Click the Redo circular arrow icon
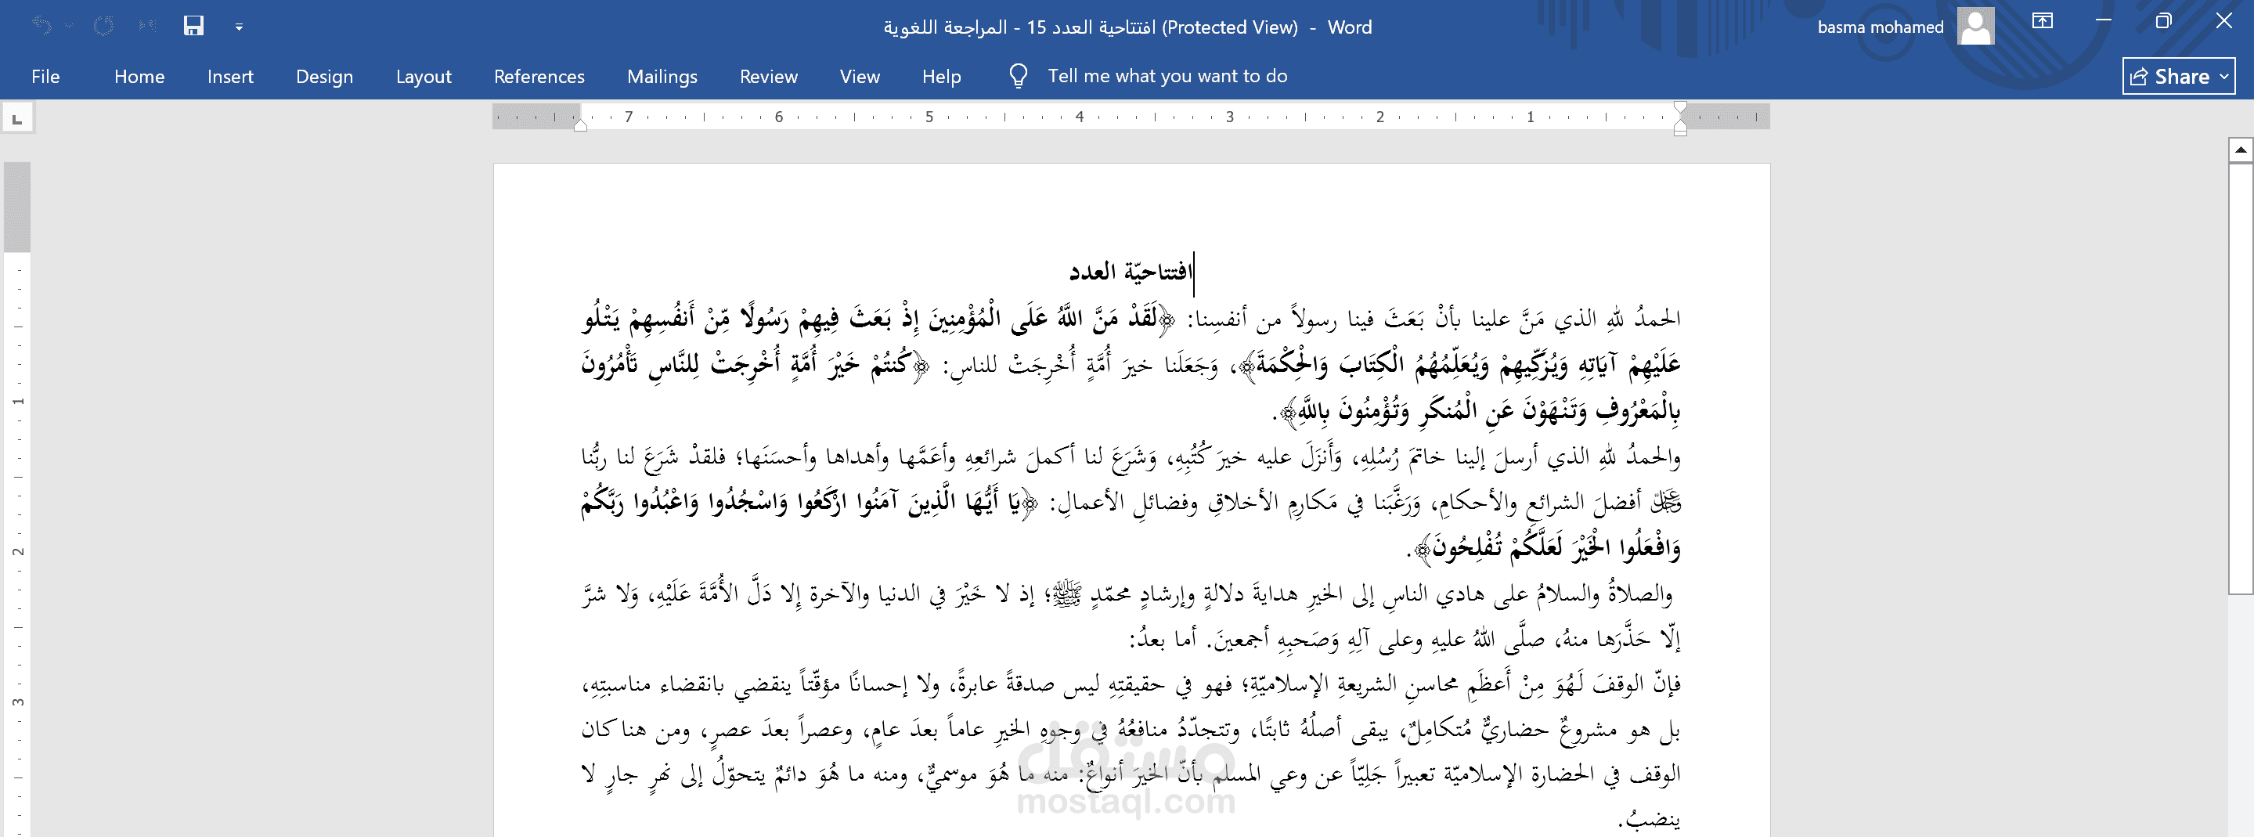This screenshot has height=837, width=2254. click(103, 27)
